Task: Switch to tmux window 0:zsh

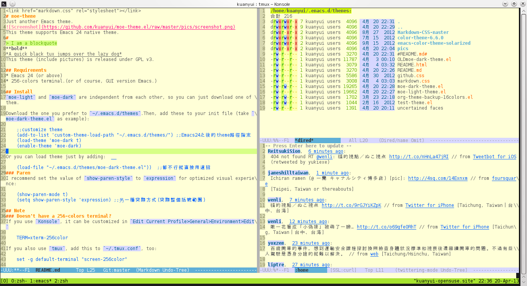Action: [19, 281]
